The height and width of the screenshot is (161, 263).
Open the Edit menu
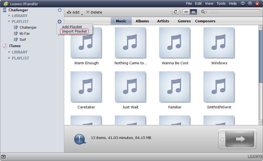coord(198,4)
